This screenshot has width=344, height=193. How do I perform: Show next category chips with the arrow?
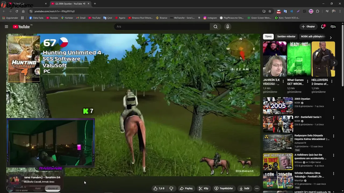(331, 38)
